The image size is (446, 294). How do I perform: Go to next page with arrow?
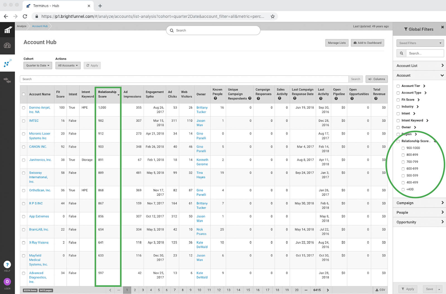coord(328,290)
